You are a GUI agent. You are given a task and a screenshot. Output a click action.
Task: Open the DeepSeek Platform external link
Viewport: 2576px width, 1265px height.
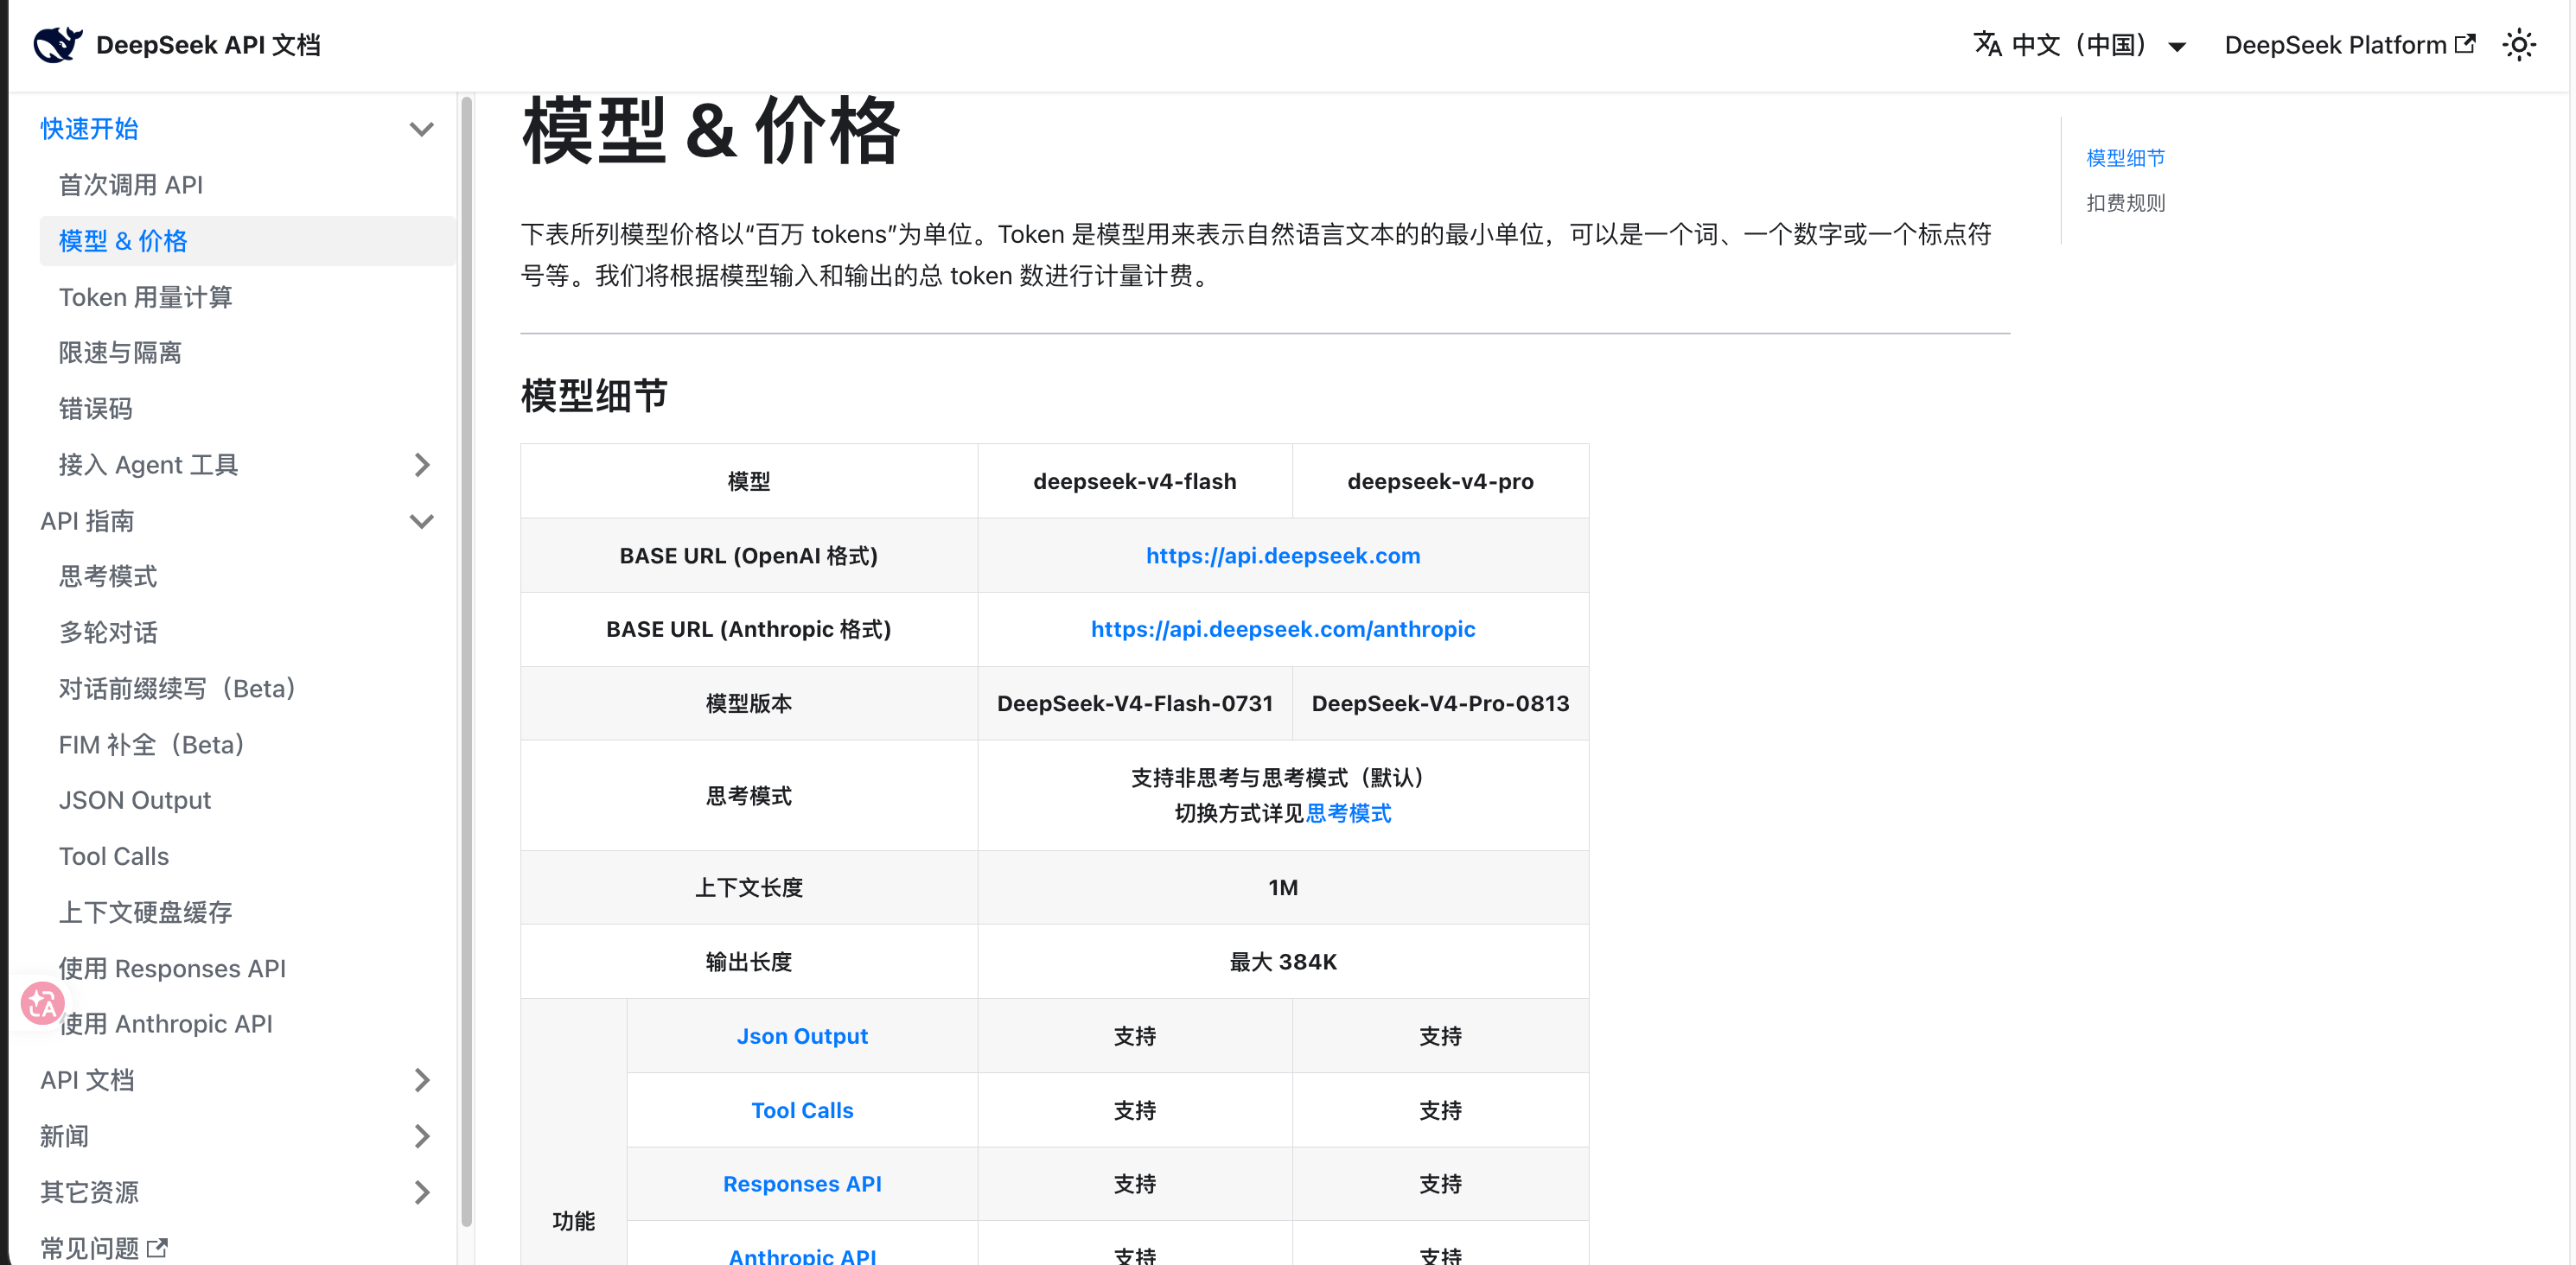(2349, 45)
